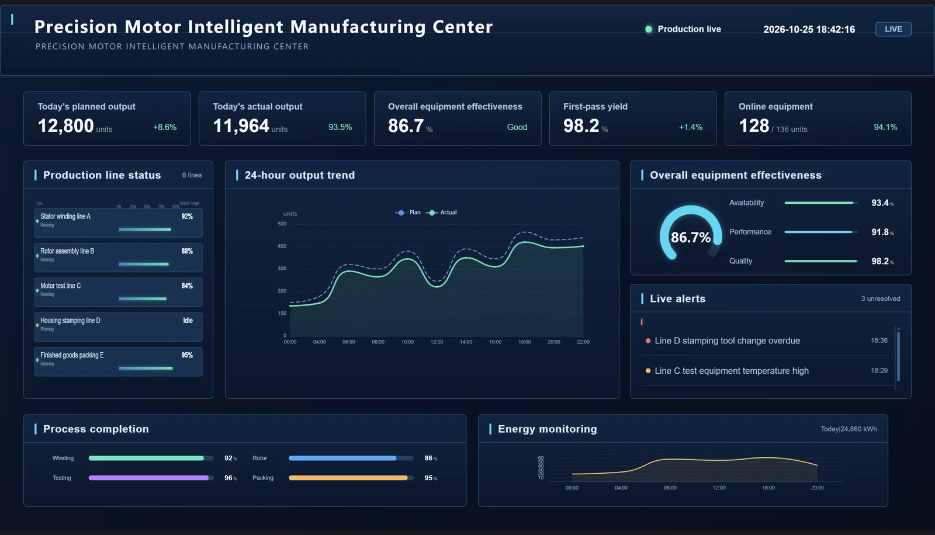Screen dimensions: 935x535
Task: Click the '6 lines' count label
Action: (x=192, y=175)
